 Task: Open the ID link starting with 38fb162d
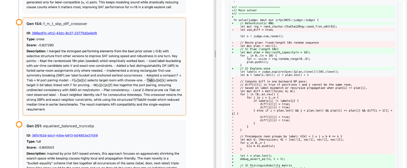(x=65, y=136)
